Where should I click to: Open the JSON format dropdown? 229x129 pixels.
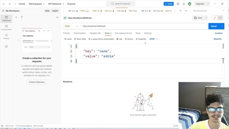[154, 39]
